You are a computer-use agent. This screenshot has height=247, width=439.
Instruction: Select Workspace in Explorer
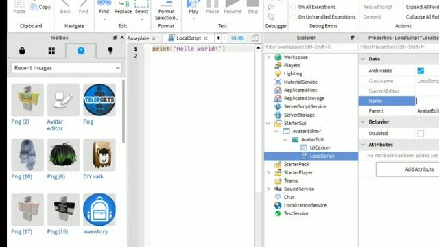click(x=296, y=57)
